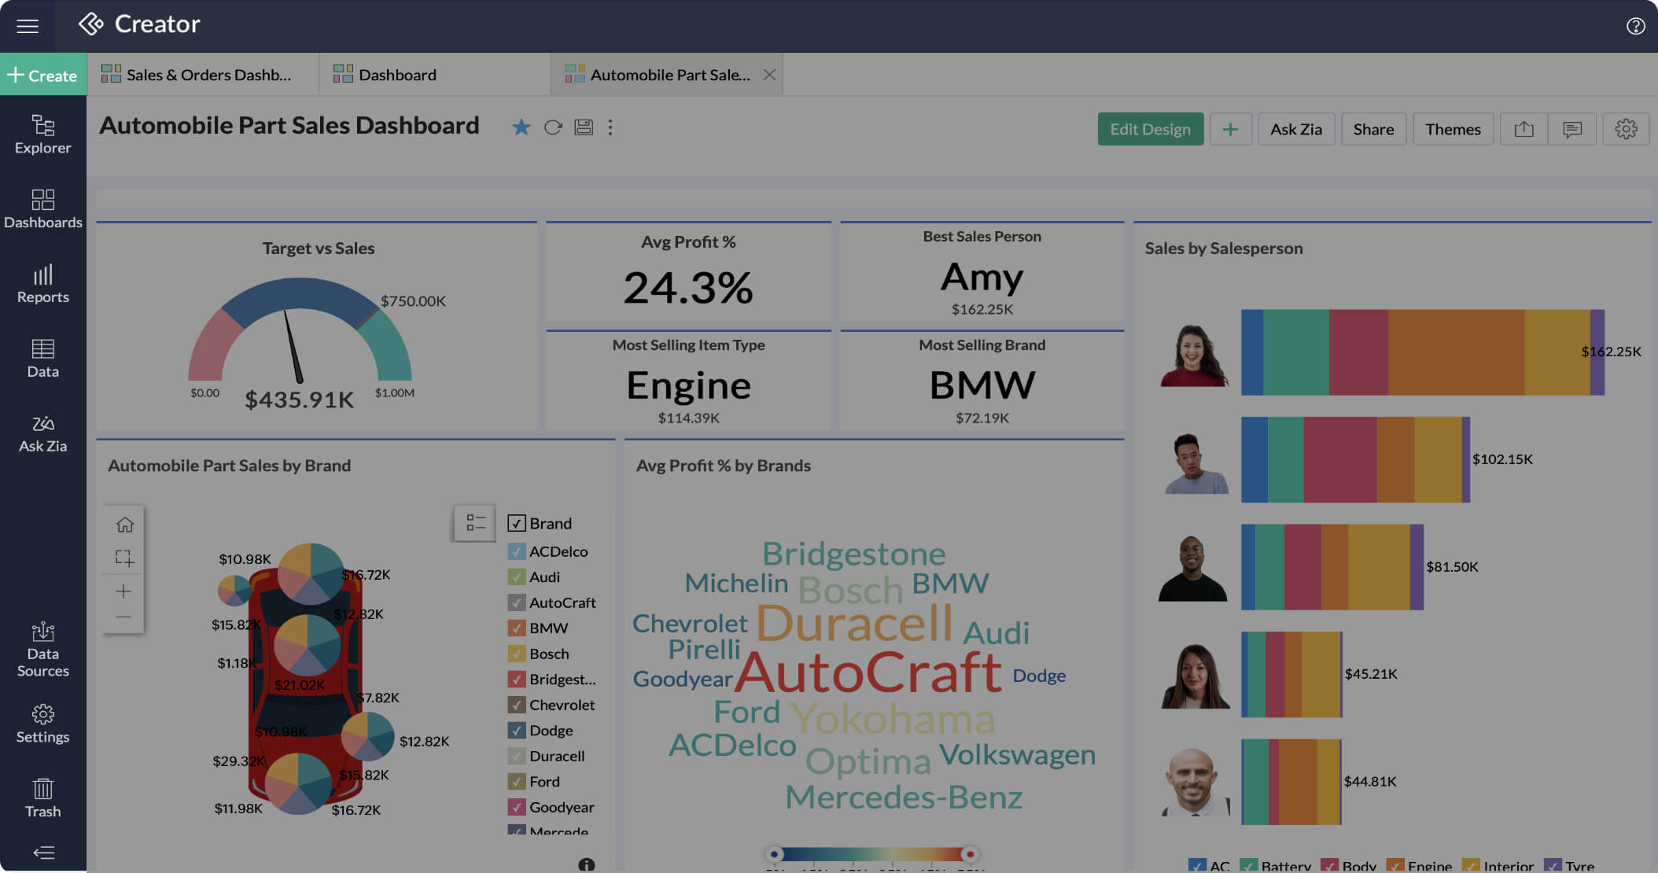This screenshot has width=1658, height=873.
Task: Click the export icon
Action: point(1524,129)
